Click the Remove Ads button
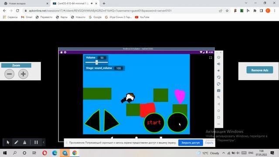279x157 pixels. coord(260,70)
